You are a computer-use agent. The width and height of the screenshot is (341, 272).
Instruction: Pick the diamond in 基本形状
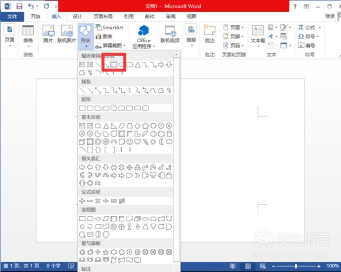(x=137, y=126)
